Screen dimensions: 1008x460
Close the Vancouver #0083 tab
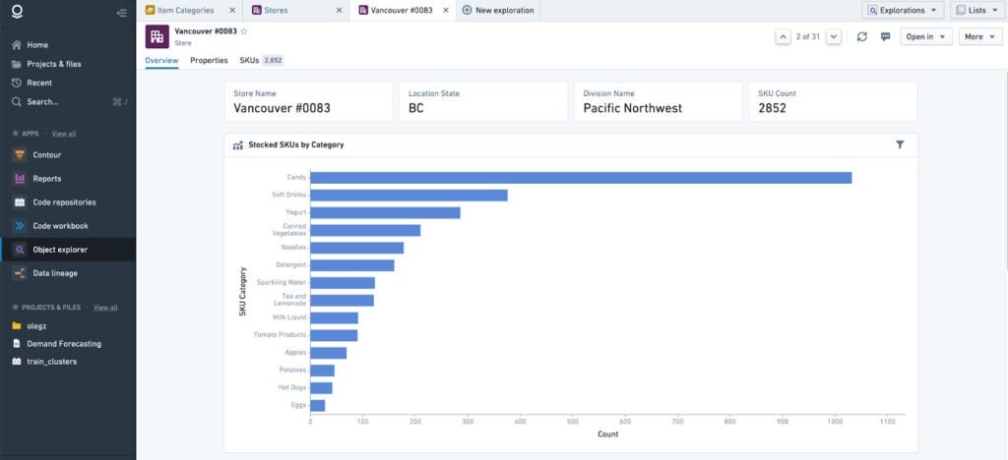pyautogui.click(x=446, y=10)
